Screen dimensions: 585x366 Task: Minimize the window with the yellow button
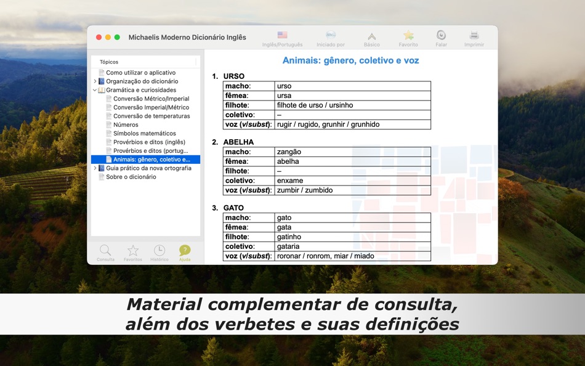tap(108, 38)
